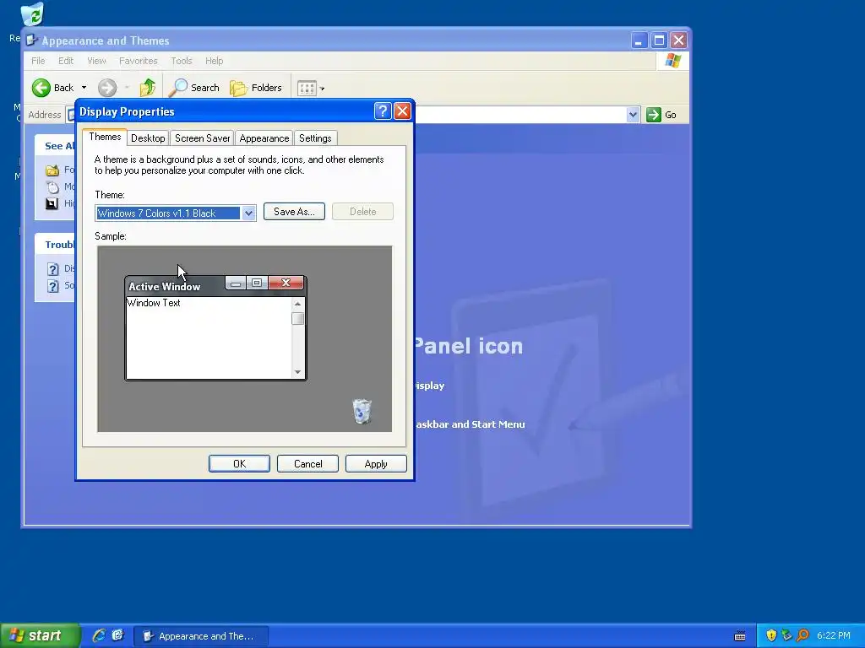The image size is (865, 648).
Task: Go to the Settings tab
Action: point(315,138)
